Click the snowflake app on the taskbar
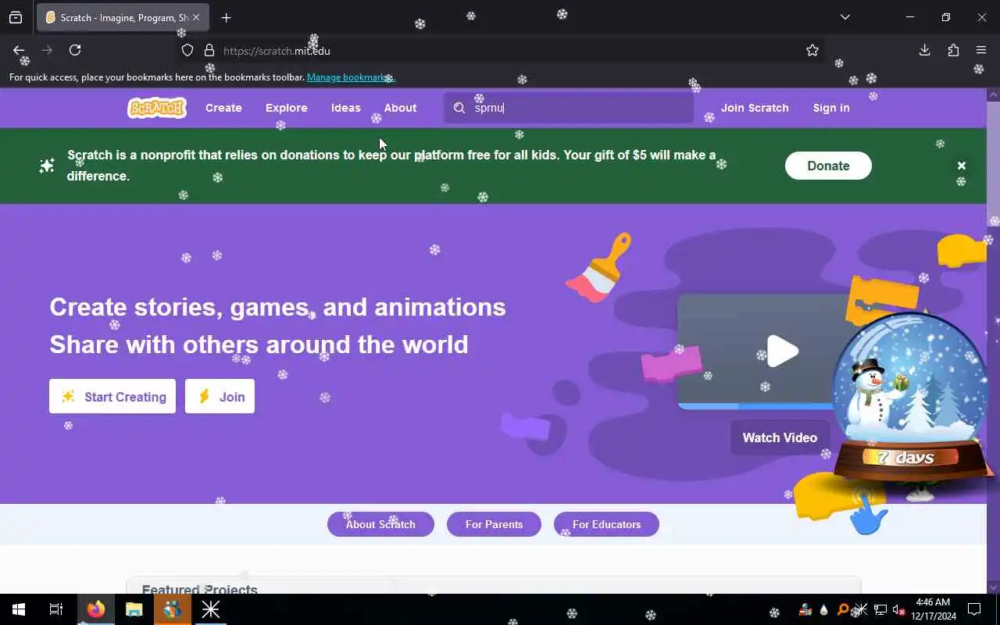1000x625 pixels. (x=211, y=609)
